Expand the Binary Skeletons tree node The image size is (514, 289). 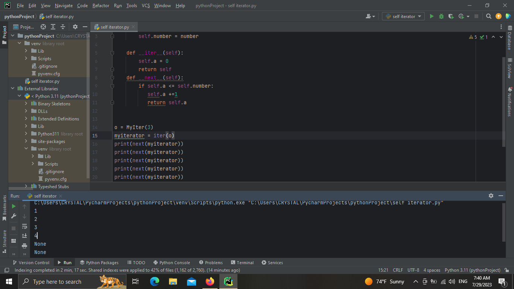26,104
